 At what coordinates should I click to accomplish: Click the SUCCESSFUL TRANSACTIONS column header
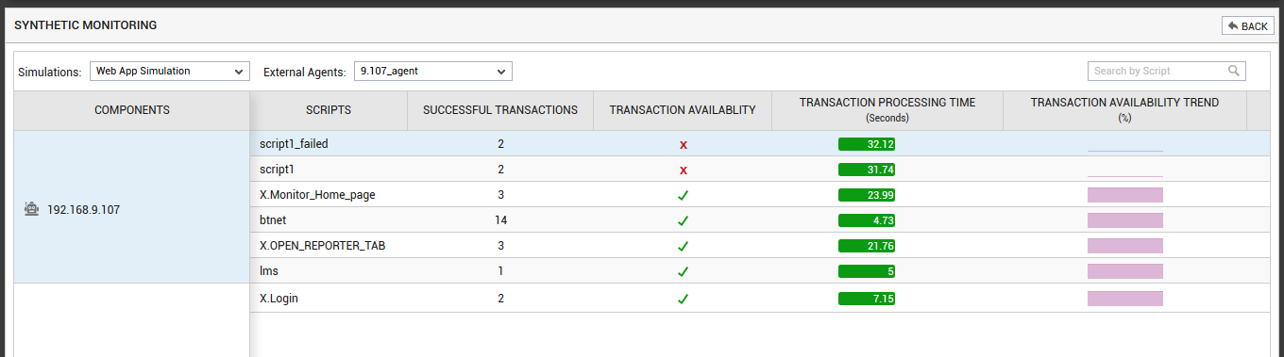click(500, 110)
